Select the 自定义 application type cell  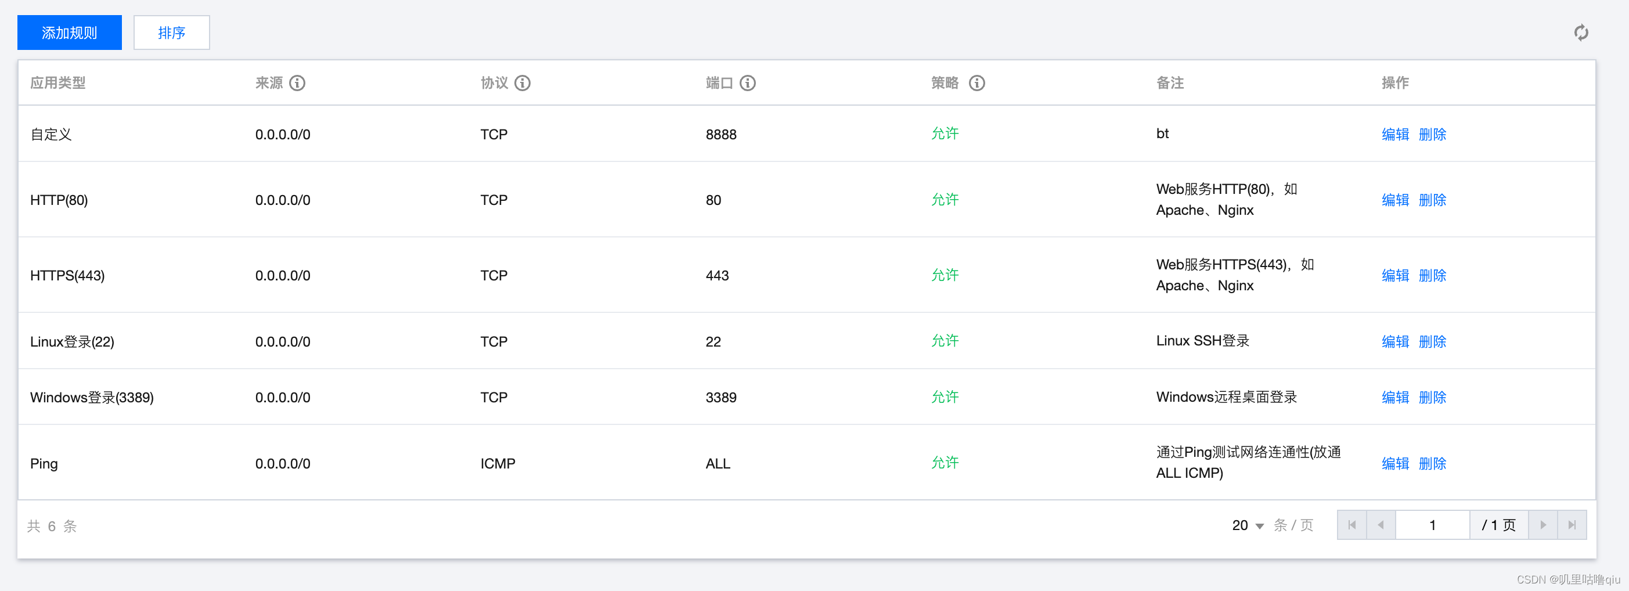click(51, 134)
